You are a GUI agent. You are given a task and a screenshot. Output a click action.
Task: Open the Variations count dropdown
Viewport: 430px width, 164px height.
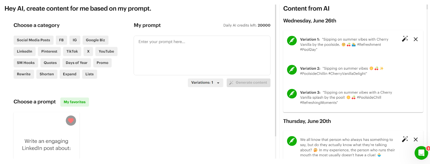pyautogui.click(x=205, y=83)
